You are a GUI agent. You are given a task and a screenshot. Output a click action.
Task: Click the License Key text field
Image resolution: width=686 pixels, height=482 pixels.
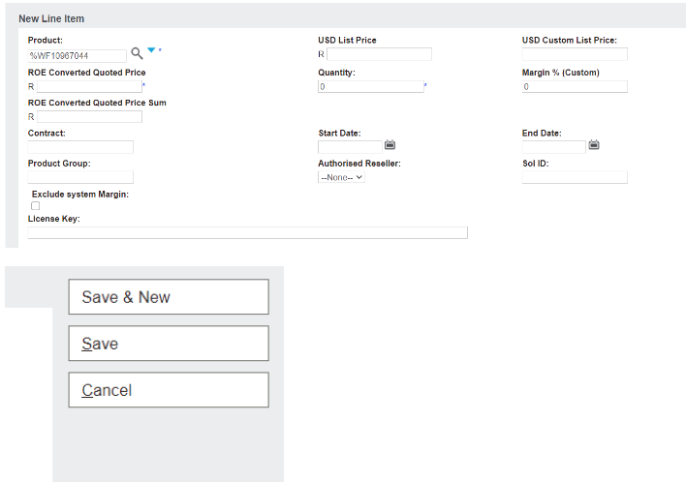tap(247, 232)
